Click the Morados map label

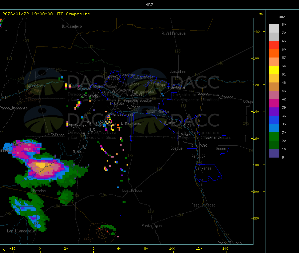pos(39,191)
